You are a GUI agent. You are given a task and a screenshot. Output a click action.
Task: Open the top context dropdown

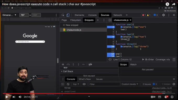pyautogui.click(x=76, y=84)
